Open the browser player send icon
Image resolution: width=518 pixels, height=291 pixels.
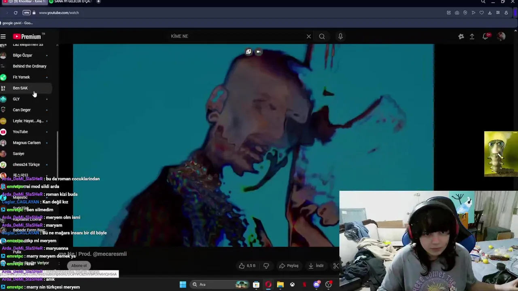coord(473,13)
